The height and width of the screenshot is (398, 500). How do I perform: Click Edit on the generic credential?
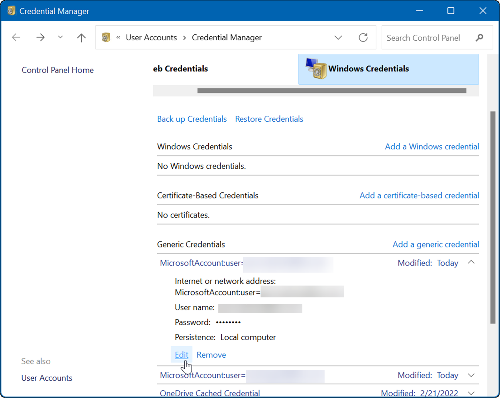pos(181,354)
